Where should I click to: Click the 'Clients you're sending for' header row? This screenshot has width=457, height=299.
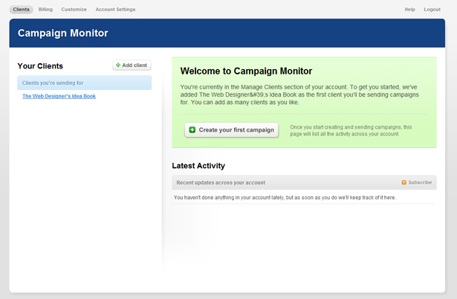[84, 83]
